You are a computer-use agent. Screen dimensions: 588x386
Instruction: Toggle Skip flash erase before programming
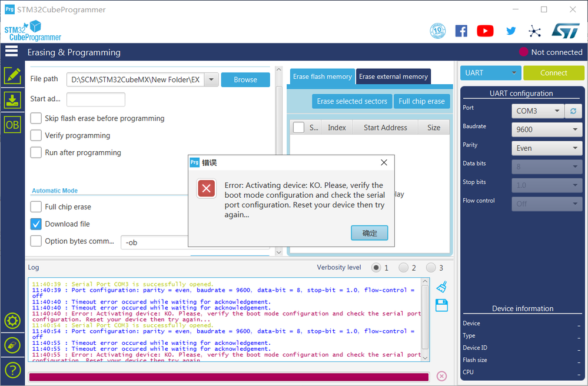coord(36,118)
